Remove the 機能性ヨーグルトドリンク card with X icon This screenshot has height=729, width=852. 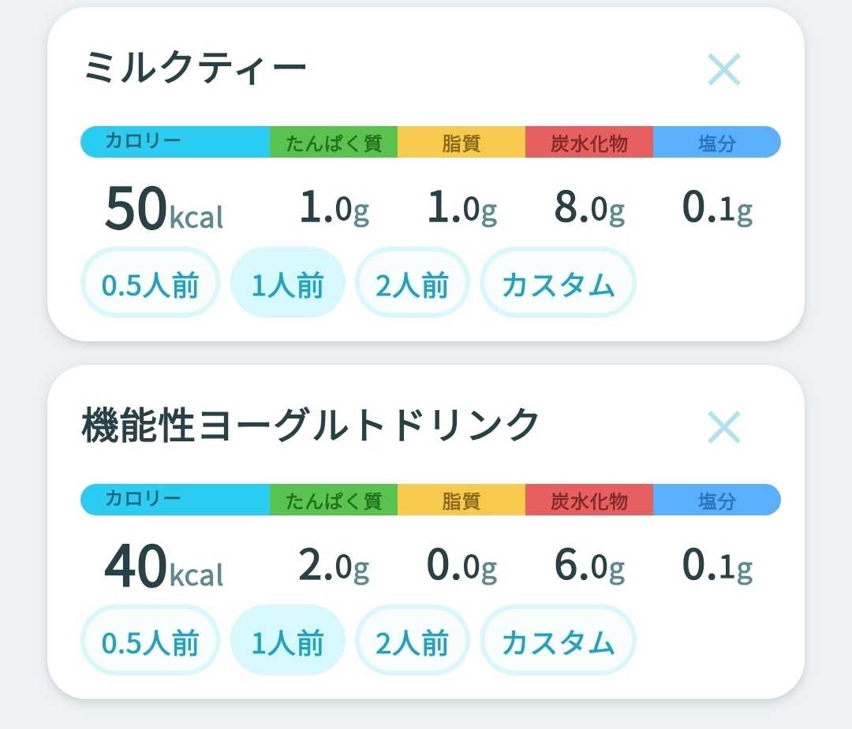coord(723,427)
